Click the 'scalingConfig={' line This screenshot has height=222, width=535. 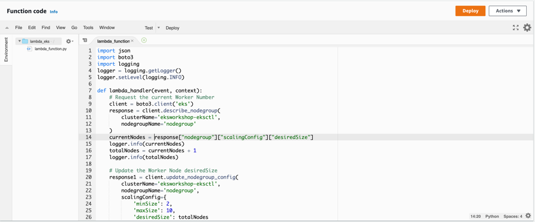pyautogui.click(x=144, y=197)
